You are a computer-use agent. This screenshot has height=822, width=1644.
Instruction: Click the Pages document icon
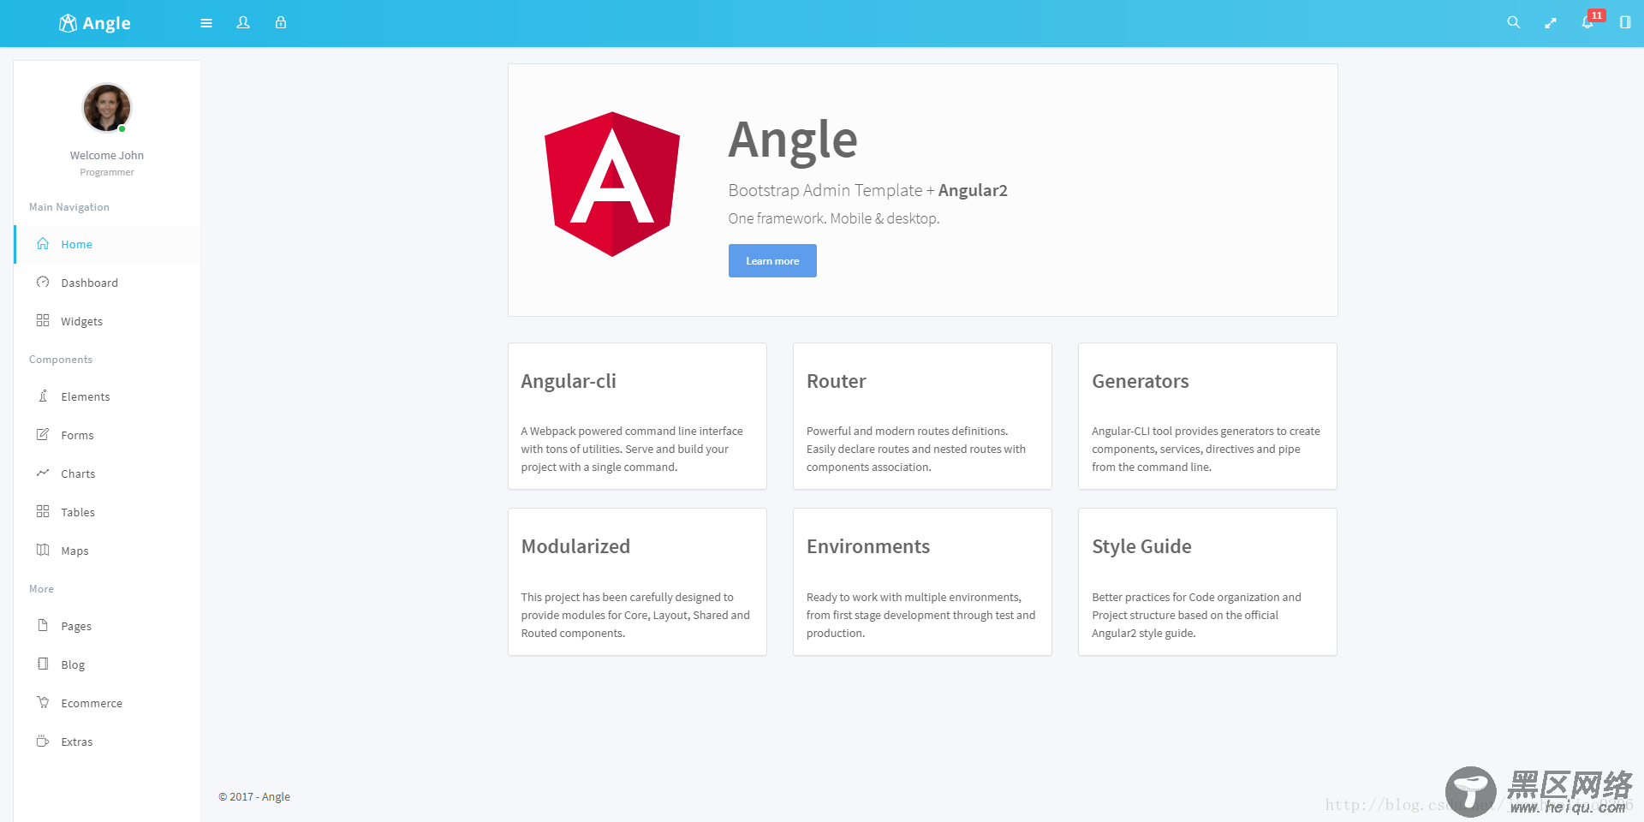[x=43, y=625]
